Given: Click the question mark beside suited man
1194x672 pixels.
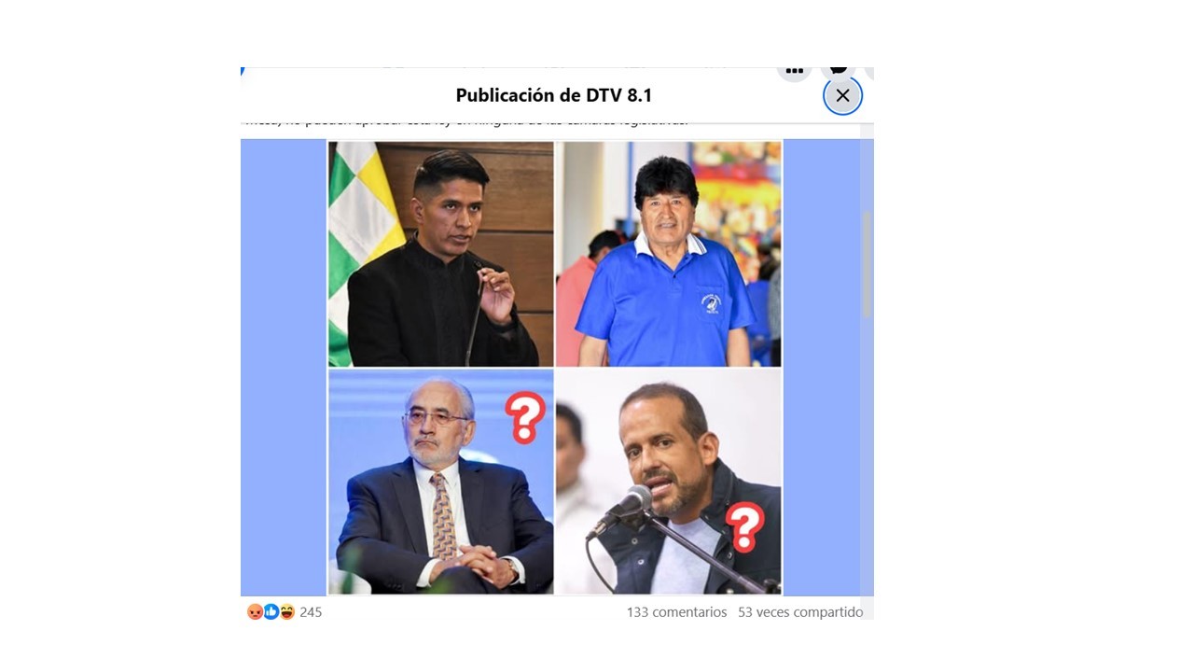Looking at the screenshot, I should point(525,417).
